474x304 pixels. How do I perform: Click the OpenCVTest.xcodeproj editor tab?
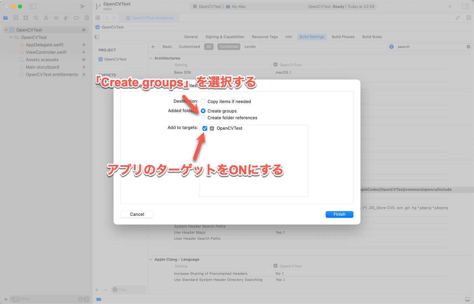tap(150, 18)
